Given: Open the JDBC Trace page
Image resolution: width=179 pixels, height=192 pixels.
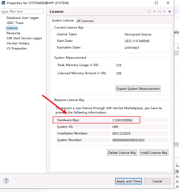Looking at the screenshot, I should pyautogui.click(x=15, y=23).
